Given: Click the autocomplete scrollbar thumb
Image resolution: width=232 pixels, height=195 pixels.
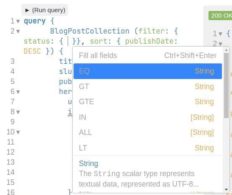Looking at the screenshot, I should [226, 85].
